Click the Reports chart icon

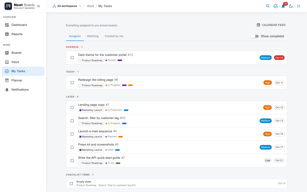coord(7,34)
